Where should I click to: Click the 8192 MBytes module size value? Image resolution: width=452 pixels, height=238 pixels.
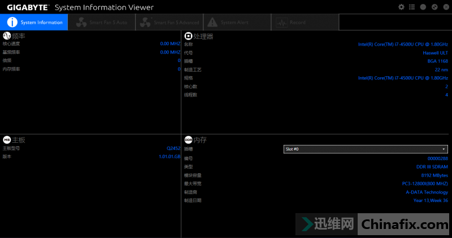[434, 175]
